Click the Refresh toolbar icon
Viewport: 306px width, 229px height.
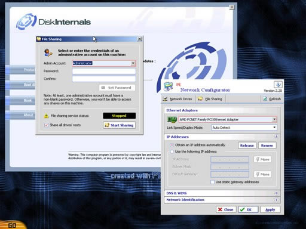[x=265, y=99]
